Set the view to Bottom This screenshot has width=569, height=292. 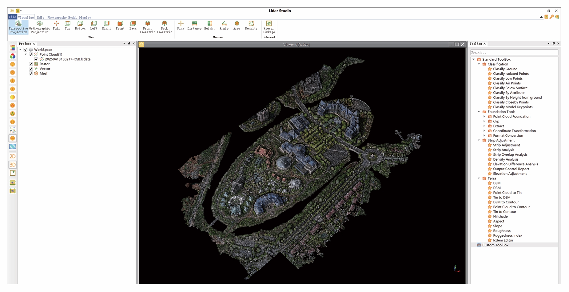pos(80,26)
